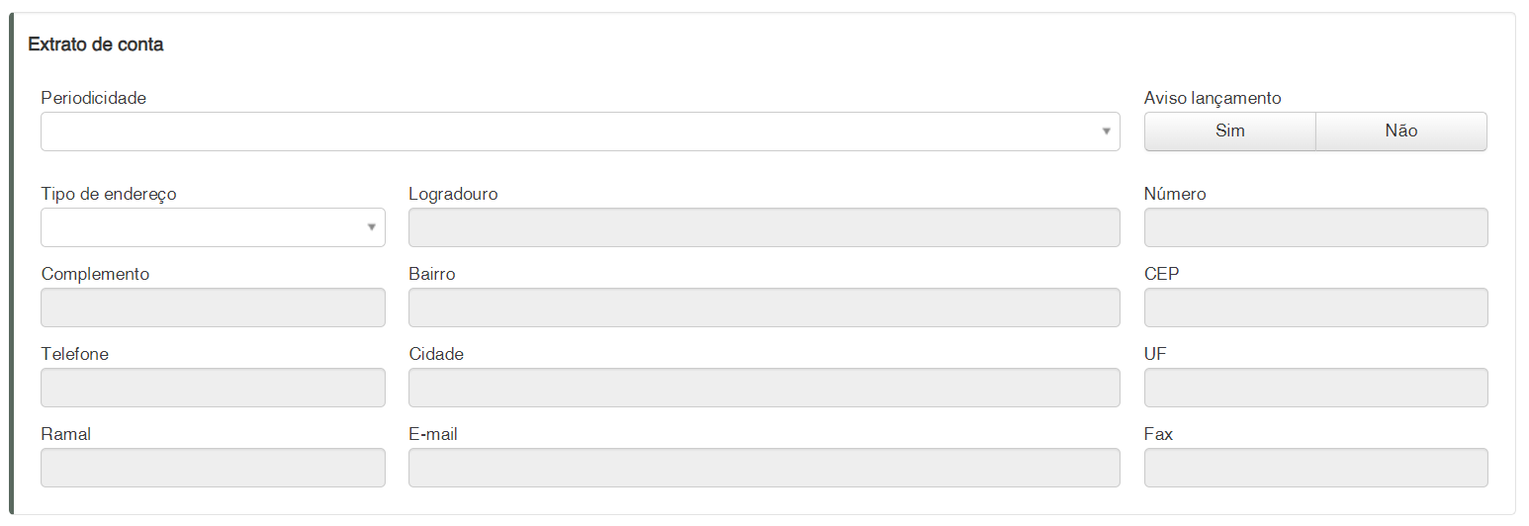Focus the Número field
Screen dimensions: 1529x526
[1315, 227]
